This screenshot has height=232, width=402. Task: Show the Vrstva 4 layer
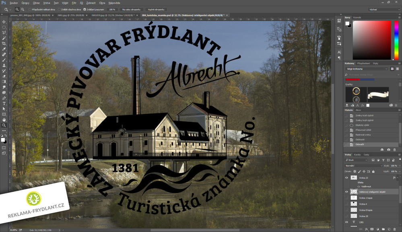tap(346, 204)
